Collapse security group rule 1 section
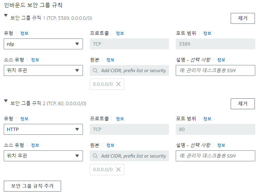This screenshot has width=259, height=196. coord(6,15)
